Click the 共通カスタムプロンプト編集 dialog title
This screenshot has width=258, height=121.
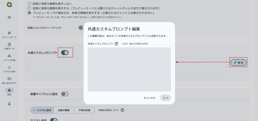(114, 29)
